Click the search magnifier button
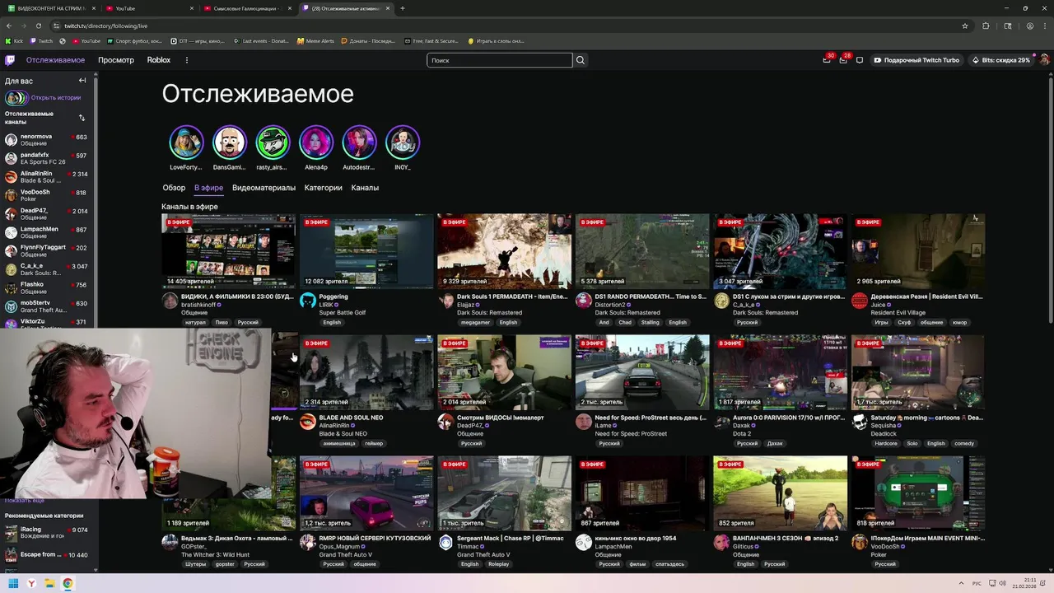Image resolution: width=1054 pixels, height=593 pixels. click(x=581, y=60)
